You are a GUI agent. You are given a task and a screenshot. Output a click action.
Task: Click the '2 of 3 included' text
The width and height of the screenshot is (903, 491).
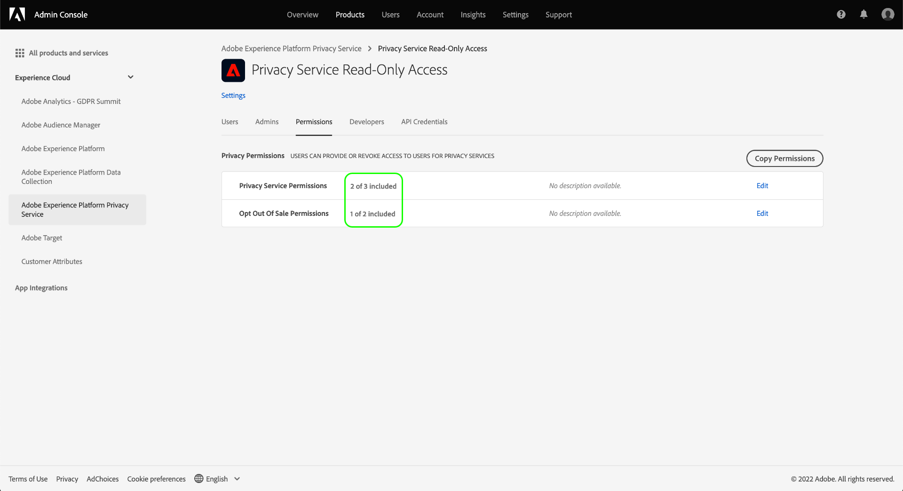(x=373, y=186)
